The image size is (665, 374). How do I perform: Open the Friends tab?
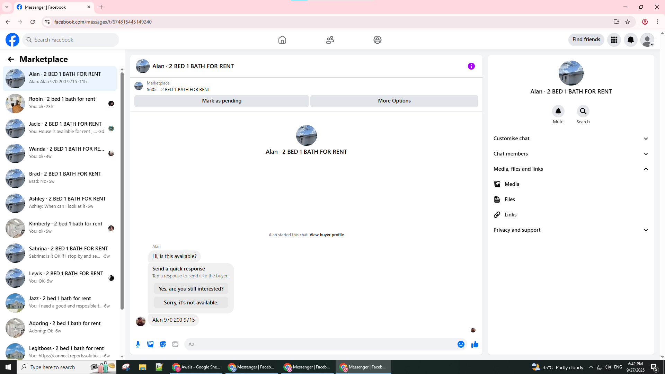pyautogui.click(x=330, y=40)
